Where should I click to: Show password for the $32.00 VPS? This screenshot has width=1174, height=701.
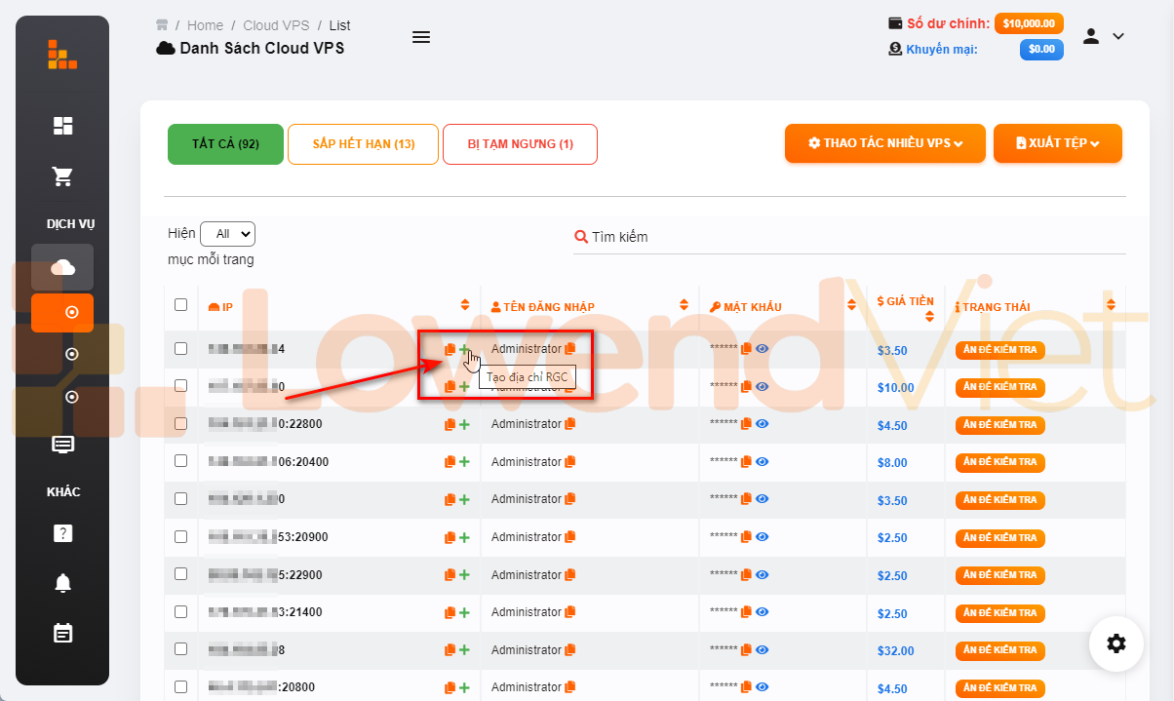763,649
